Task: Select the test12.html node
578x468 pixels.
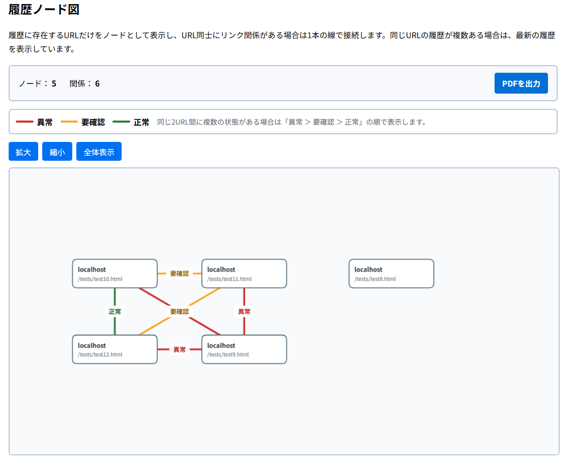Action: [114, 349]
